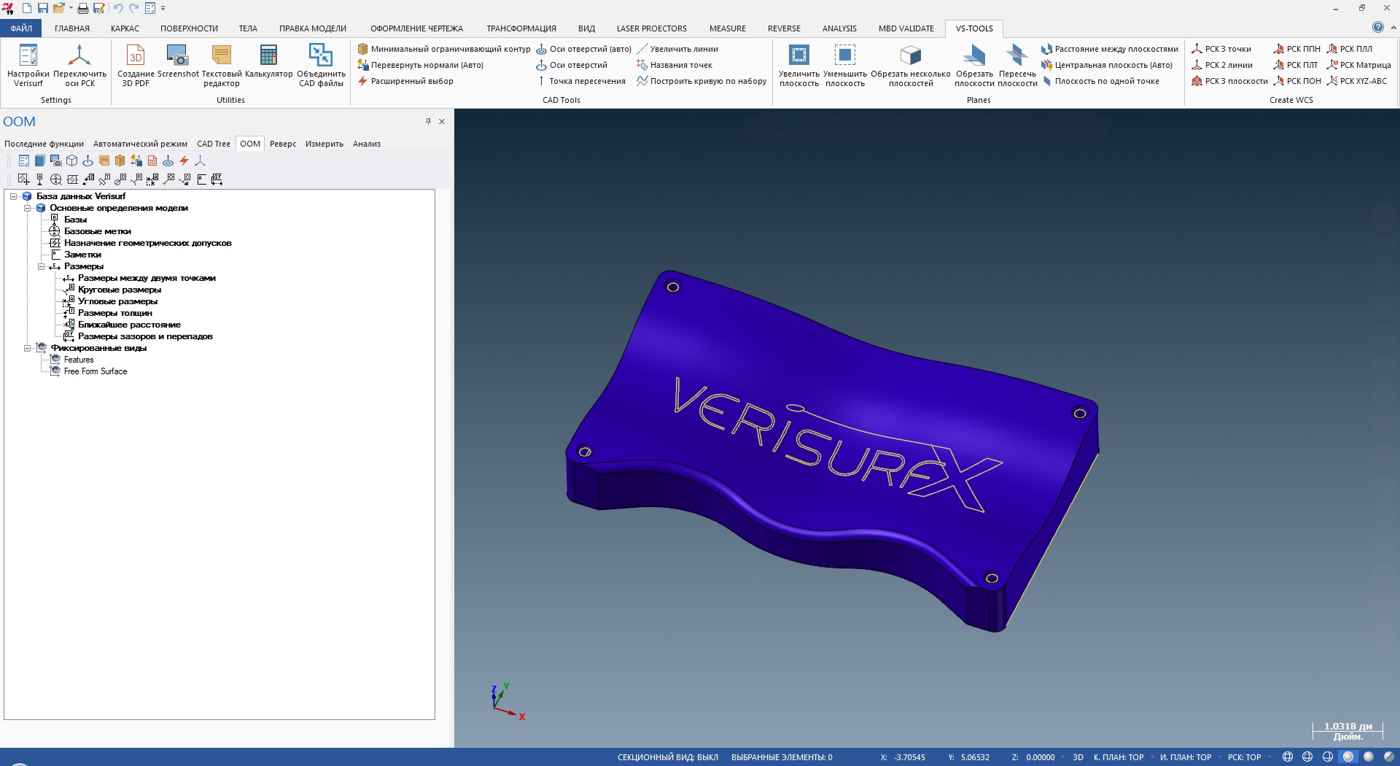Open the CAD Tree panel tab
1400x766 pixels.
pyautogui.click(x=214, y=144)
